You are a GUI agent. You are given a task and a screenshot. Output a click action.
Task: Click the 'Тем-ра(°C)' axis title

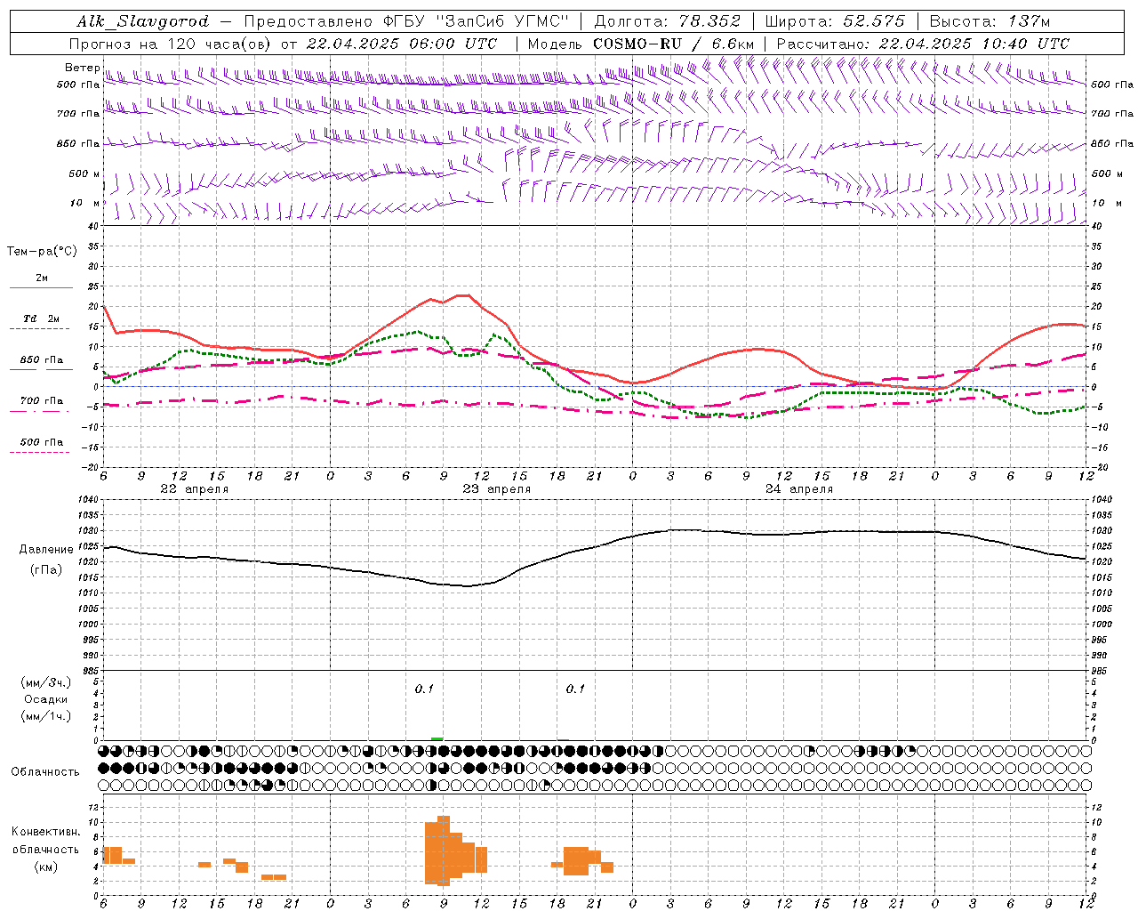pos(42,252)
